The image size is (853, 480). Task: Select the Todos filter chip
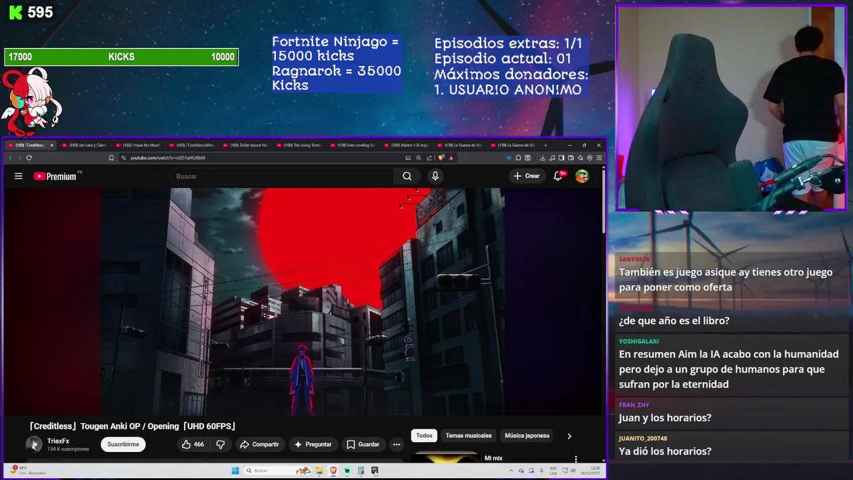tap(425, 436)
